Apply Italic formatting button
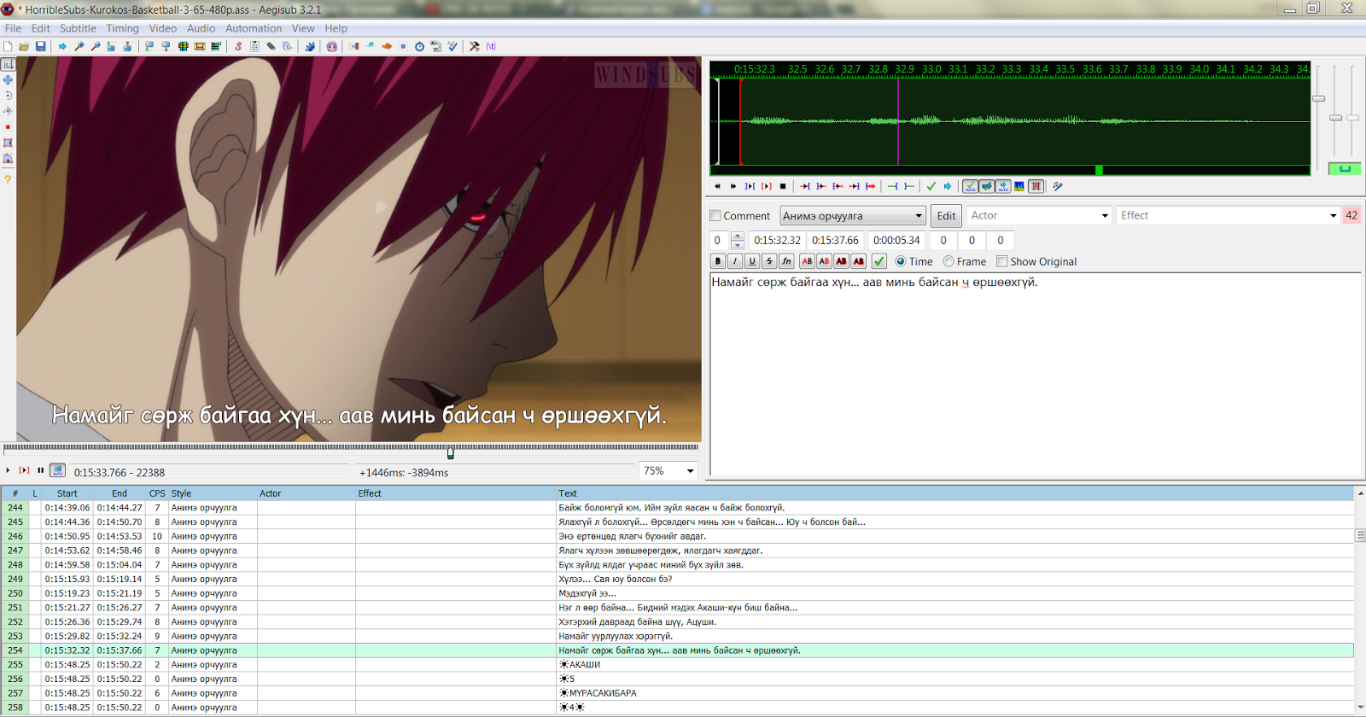Screen dimensions: 1366x717 (735, 261)
